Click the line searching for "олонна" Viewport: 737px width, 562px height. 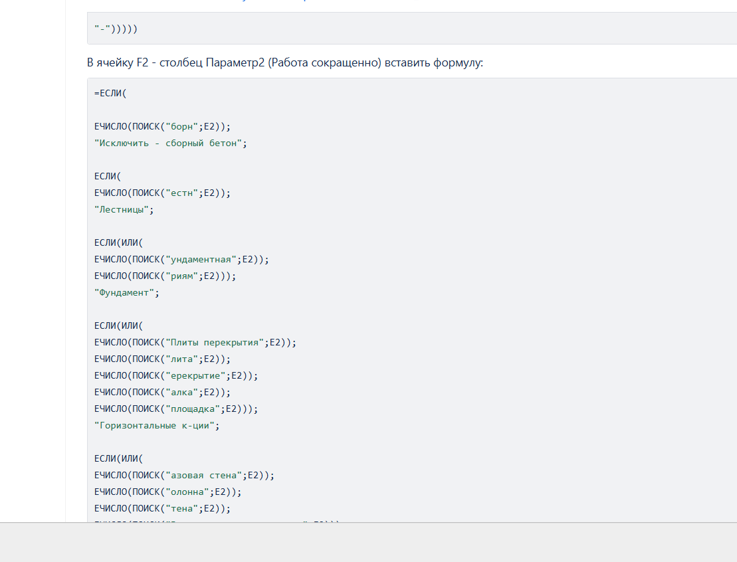pyautogui.click(x=167, y=492)
